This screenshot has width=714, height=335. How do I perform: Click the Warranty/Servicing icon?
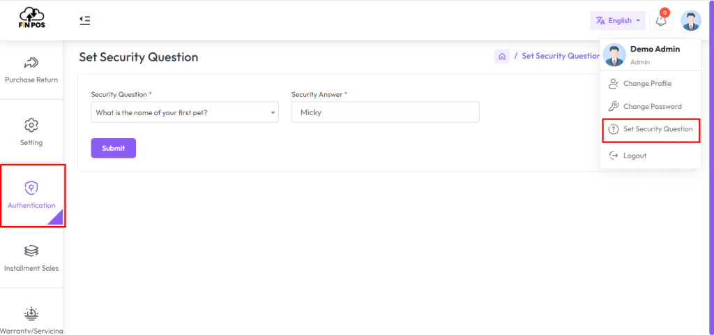pos(31,313)
